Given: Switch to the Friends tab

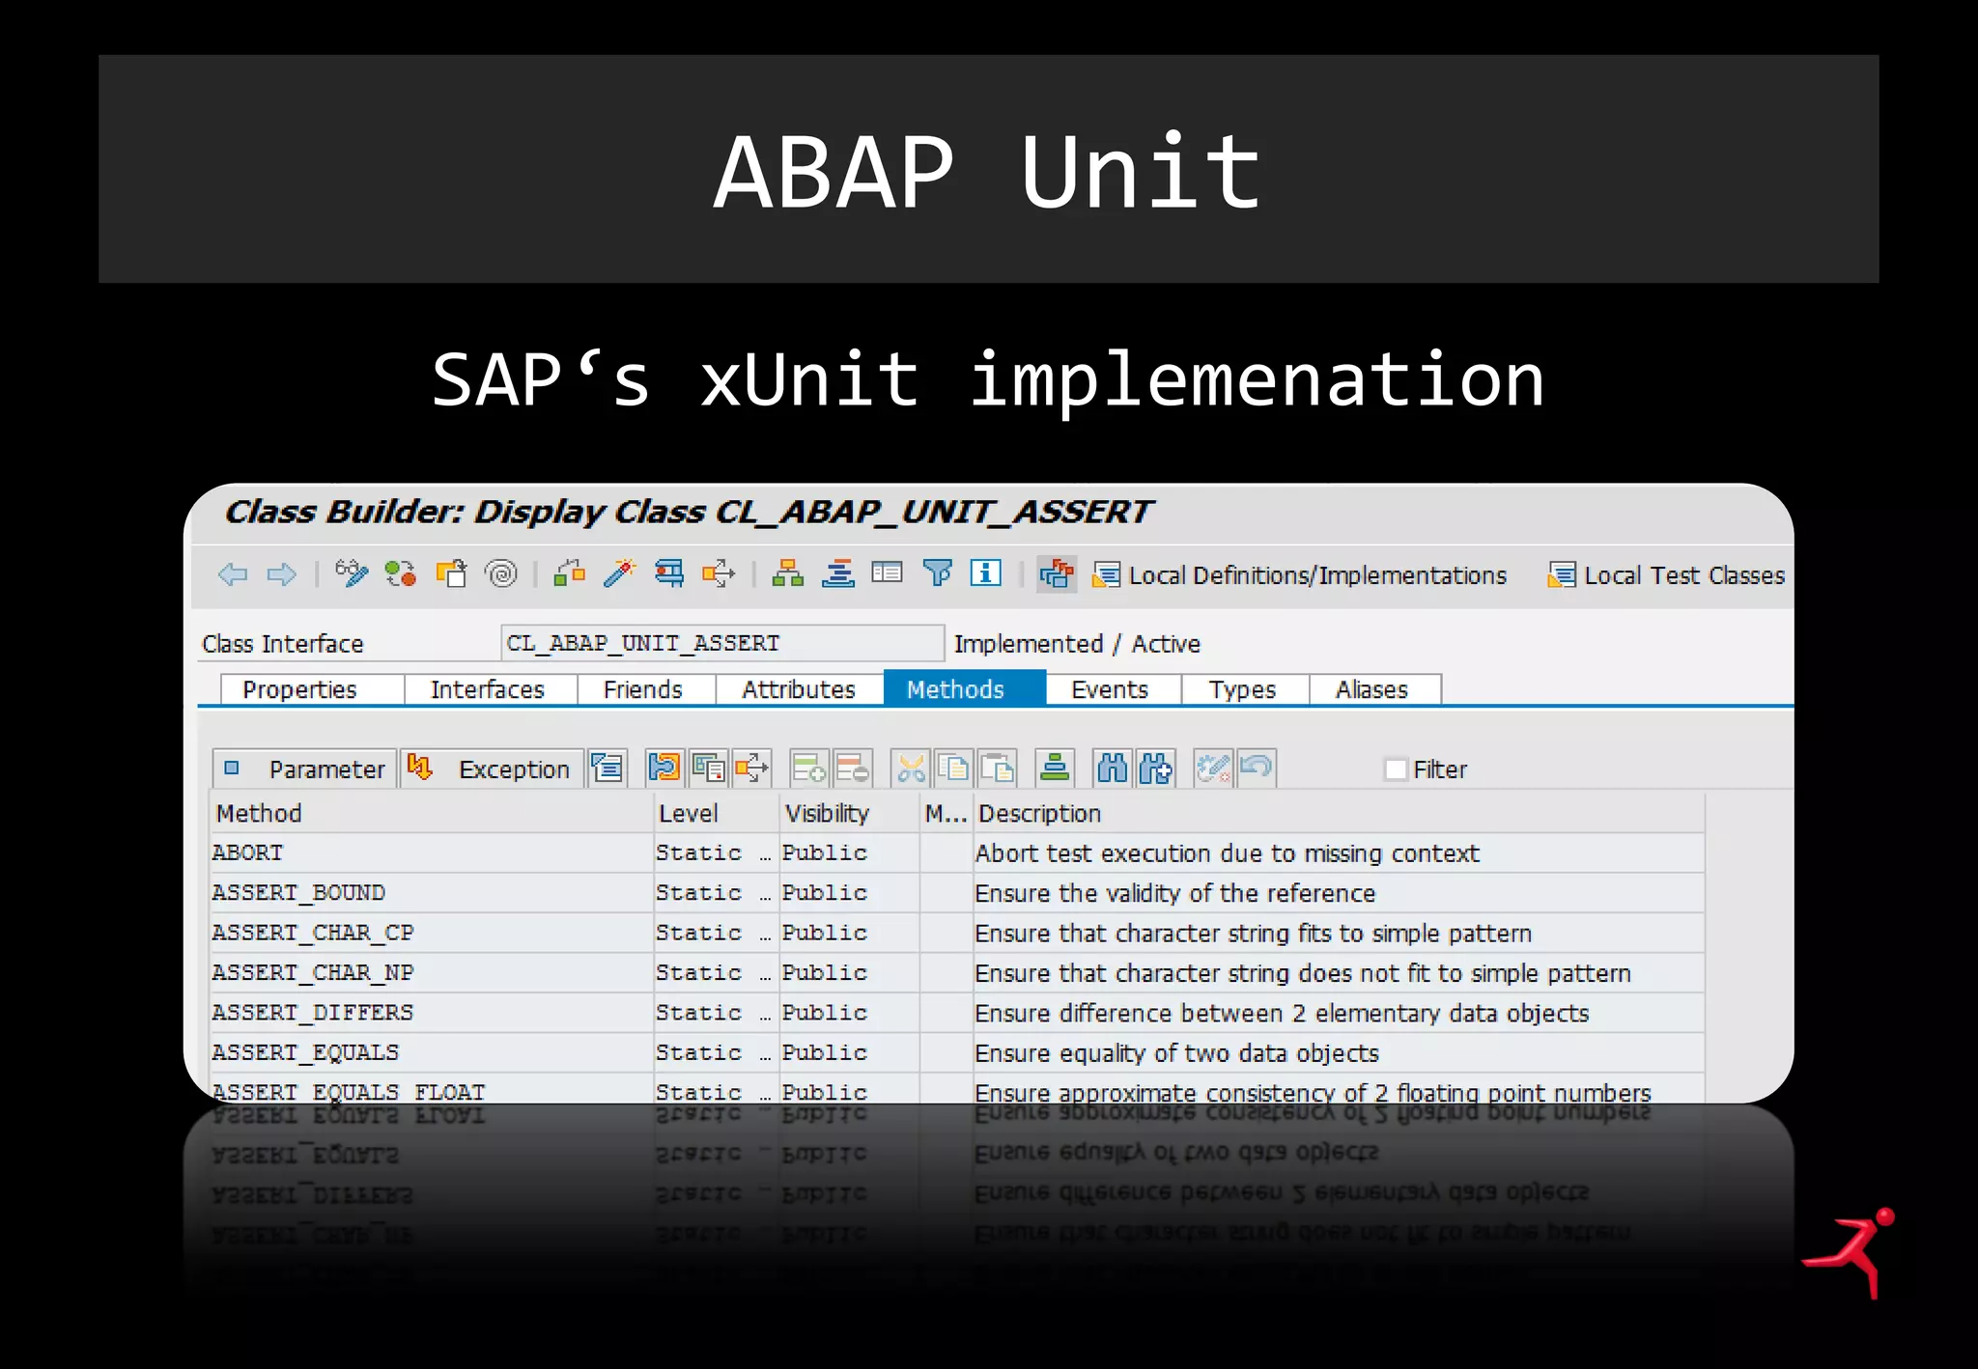Looking at the screenshot, I should (646, 689).
